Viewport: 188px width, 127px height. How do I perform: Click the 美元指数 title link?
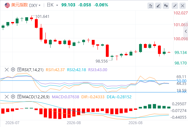coord(20,5)
